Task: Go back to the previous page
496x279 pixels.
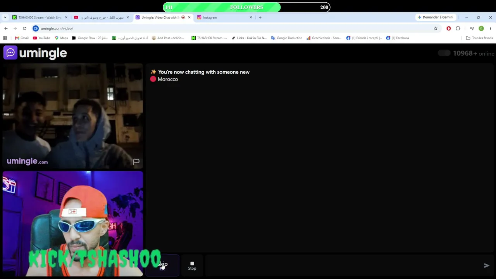Action: [6, 28]
